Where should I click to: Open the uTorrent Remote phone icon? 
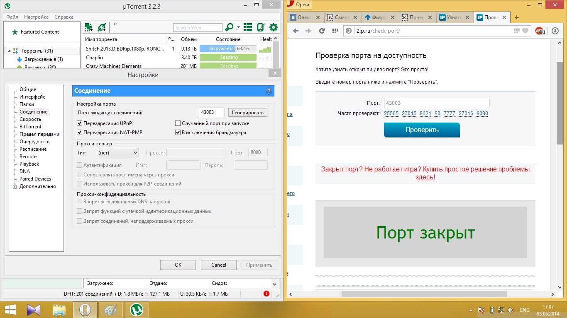[261, 27]
